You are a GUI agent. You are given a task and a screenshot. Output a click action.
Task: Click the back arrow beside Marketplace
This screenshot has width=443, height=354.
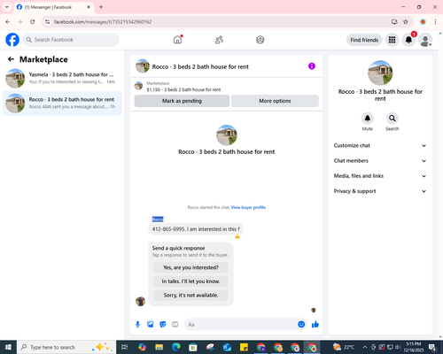[x=11, y=59]
